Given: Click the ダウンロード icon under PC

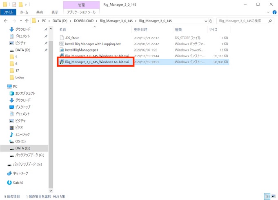Looking at the screenshot, I should point(11,100).
